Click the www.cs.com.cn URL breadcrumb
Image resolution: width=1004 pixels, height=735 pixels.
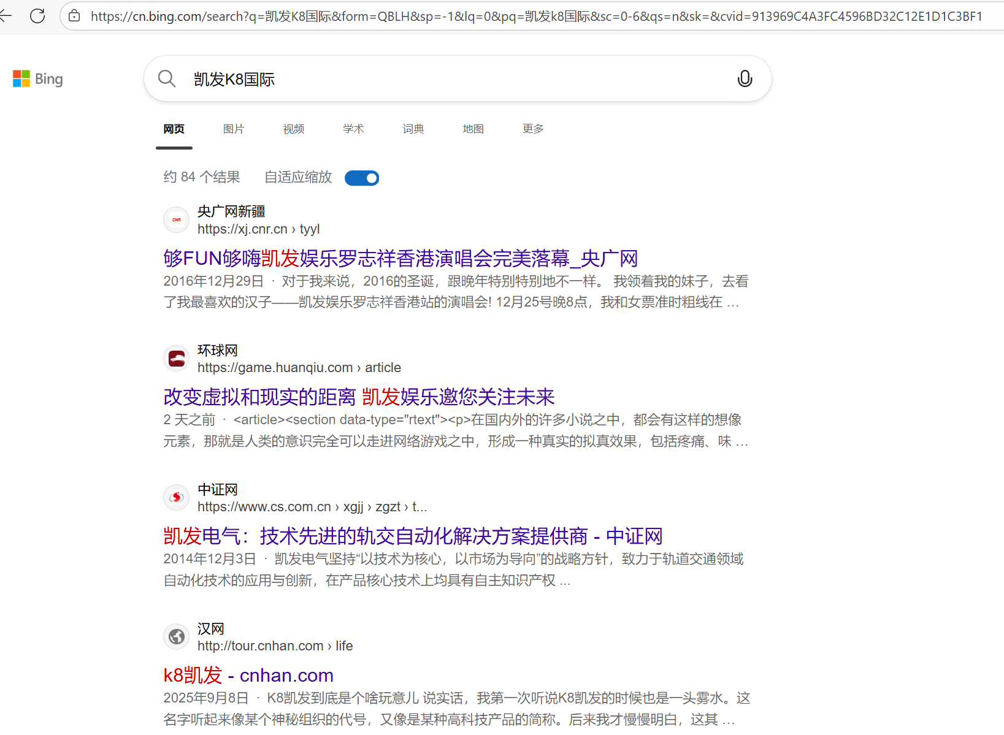tap(312, 507)
